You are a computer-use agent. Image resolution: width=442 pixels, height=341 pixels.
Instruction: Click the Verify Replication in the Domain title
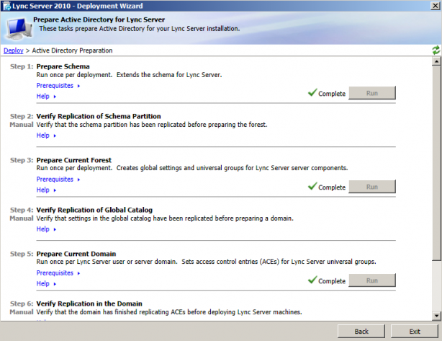(89, 304)
